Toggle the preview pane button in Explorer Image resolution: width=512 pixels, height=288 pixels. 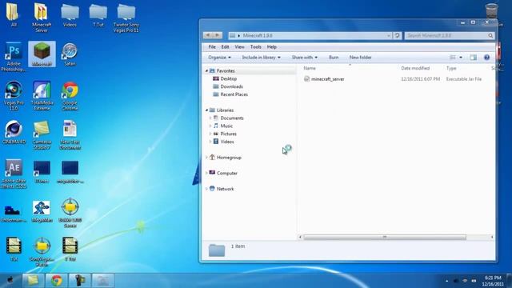473,58
